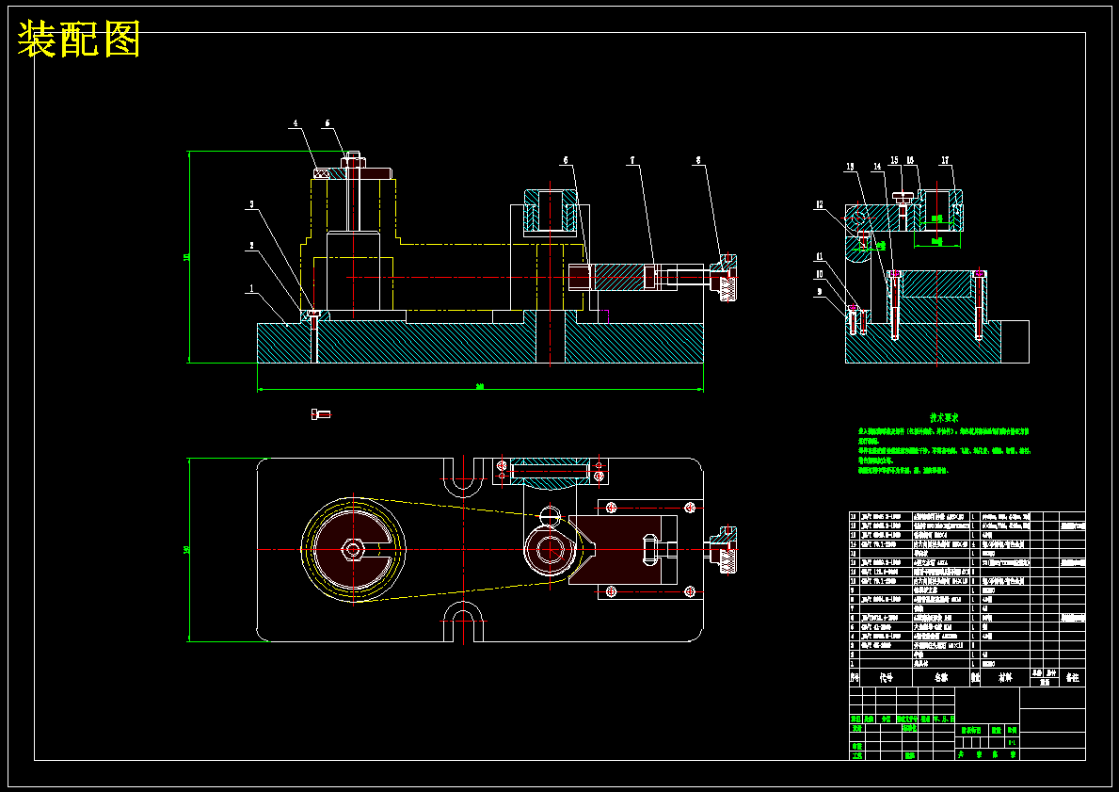Select part balloon number 8
Image resolution: width=1119 pixels, height=792 pixels.
point(698,161)
